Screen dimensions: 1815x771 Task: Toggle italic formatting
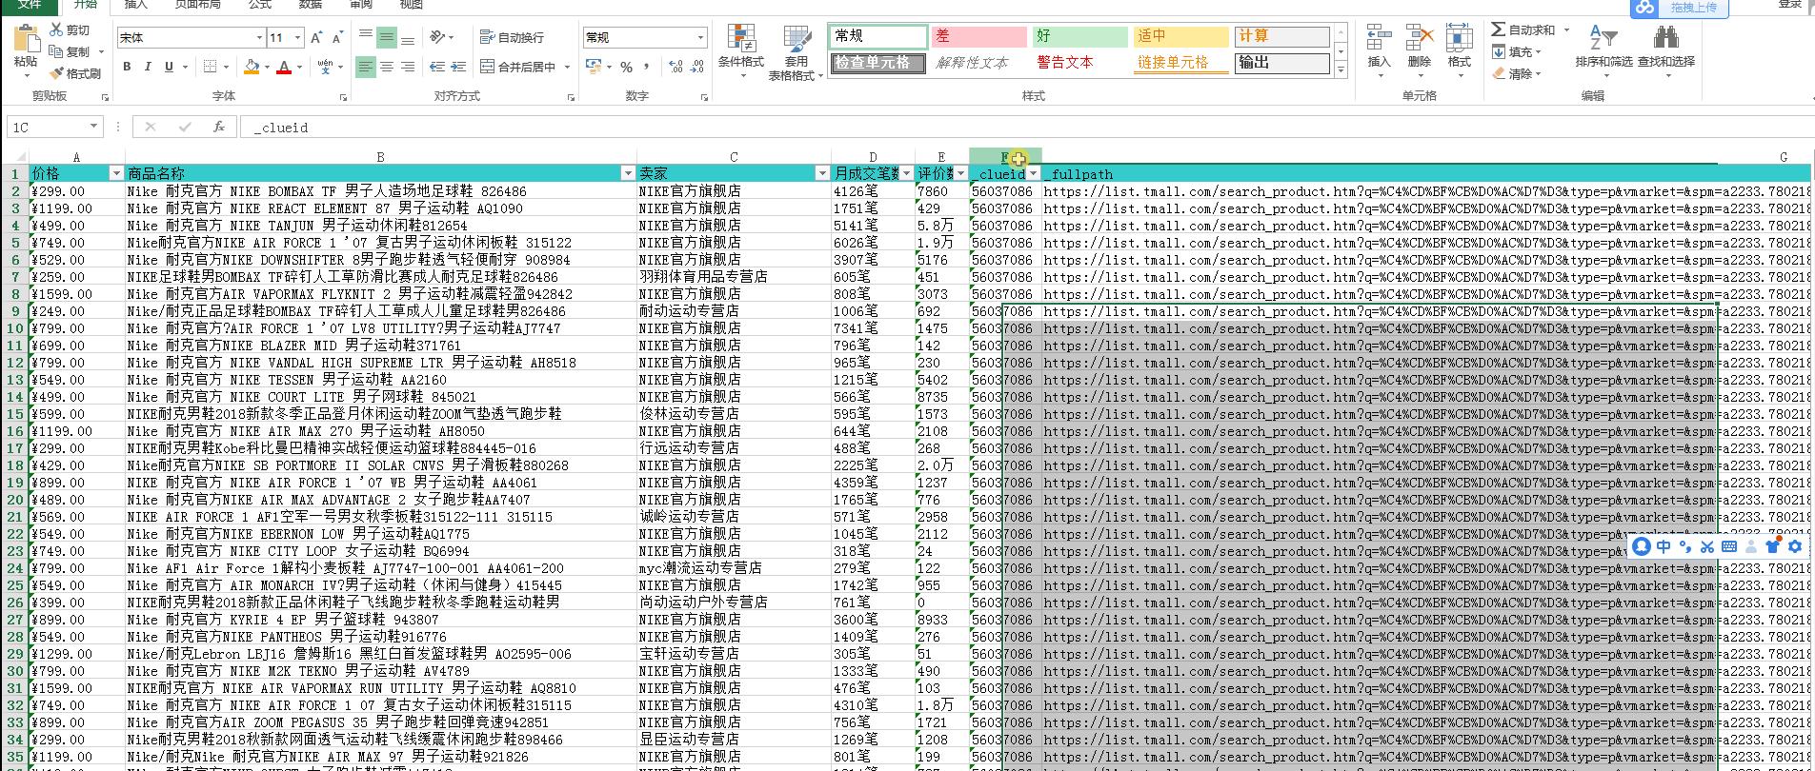[x=148, y=67]
